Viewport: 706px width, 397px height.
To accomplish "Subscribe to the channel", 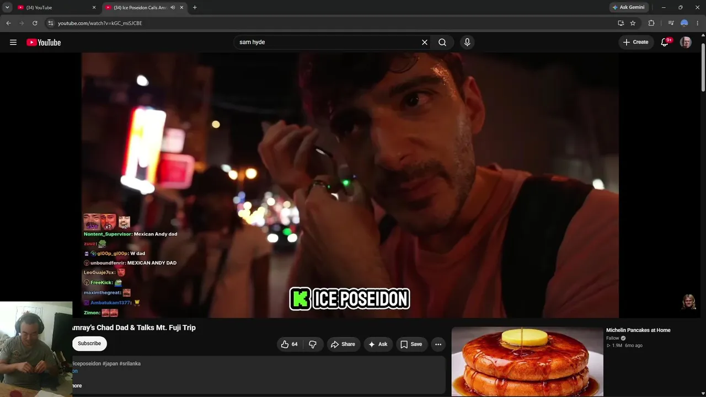I will pos(89,344).
